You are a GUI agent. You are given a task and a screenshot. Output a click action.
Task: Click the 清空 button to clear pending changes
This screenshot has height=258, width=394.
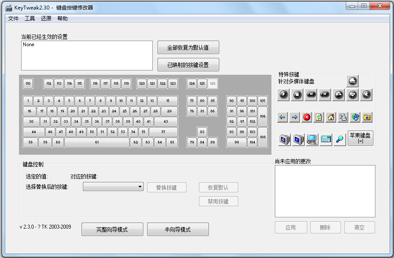tap(359, 227)
